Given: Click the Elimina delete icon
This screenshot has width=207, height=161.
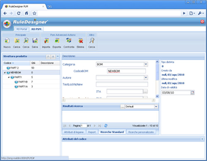Looking at the screenshot, I should [x=81, y=41].
